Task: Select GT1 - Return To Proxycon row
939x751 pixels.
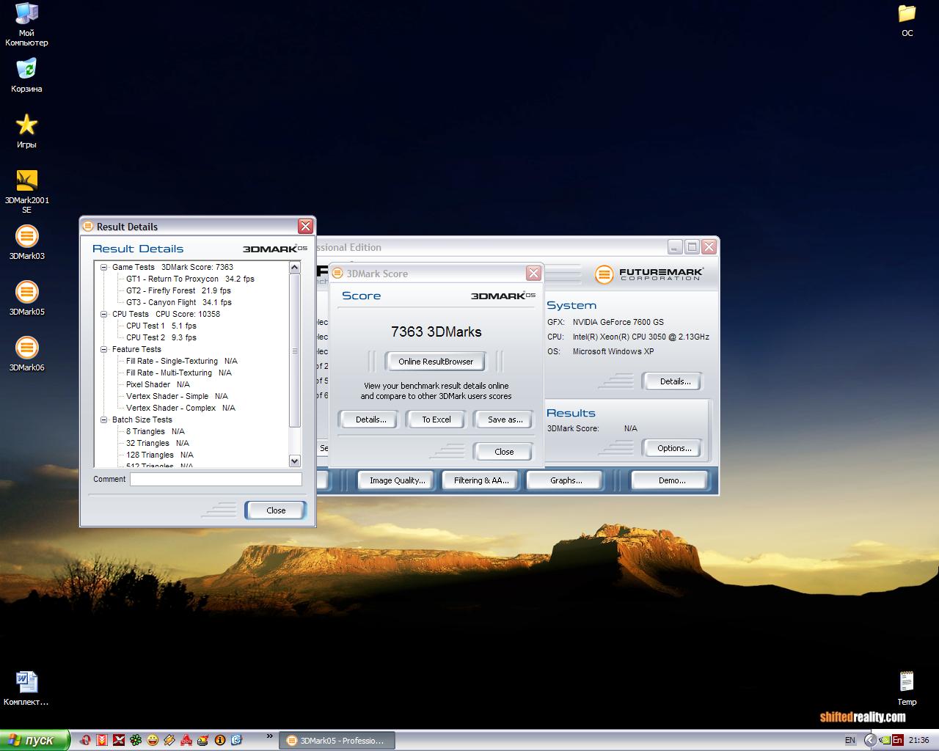Action: click(x=190, y=279)
